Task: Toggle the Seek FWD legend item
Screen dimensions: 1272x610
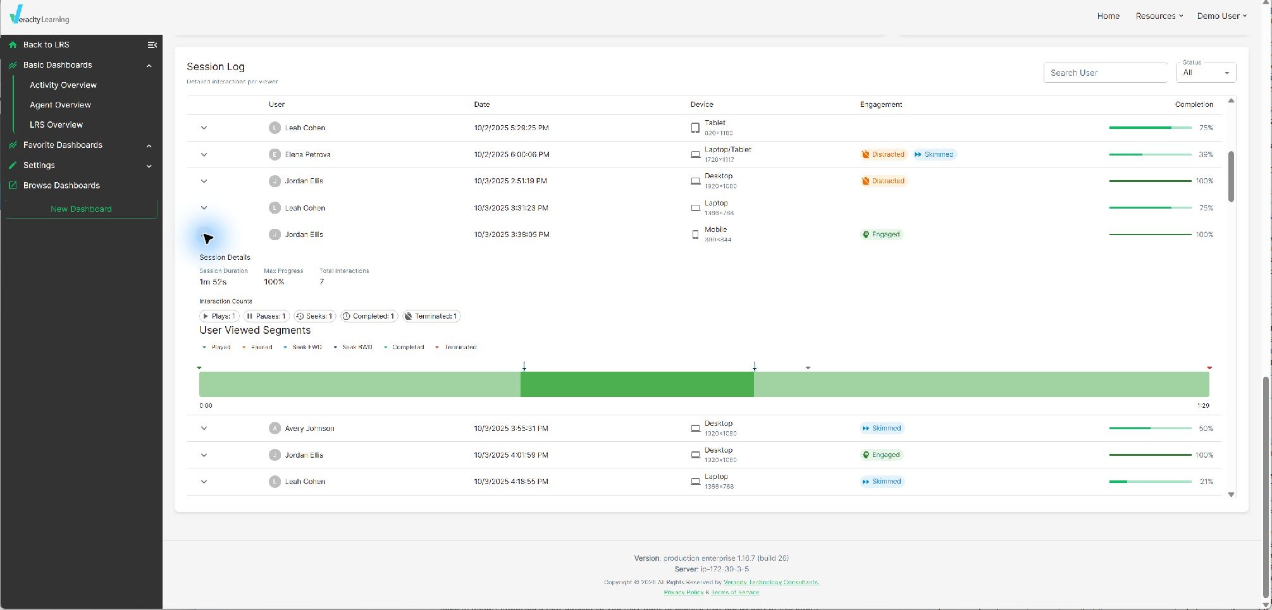Action: click(302, 347)
